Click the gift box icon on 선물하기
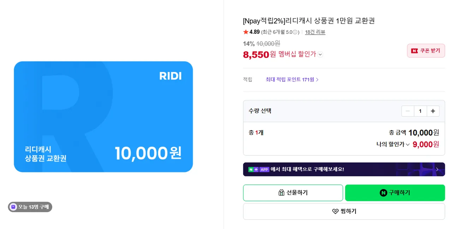 point(281,193)
